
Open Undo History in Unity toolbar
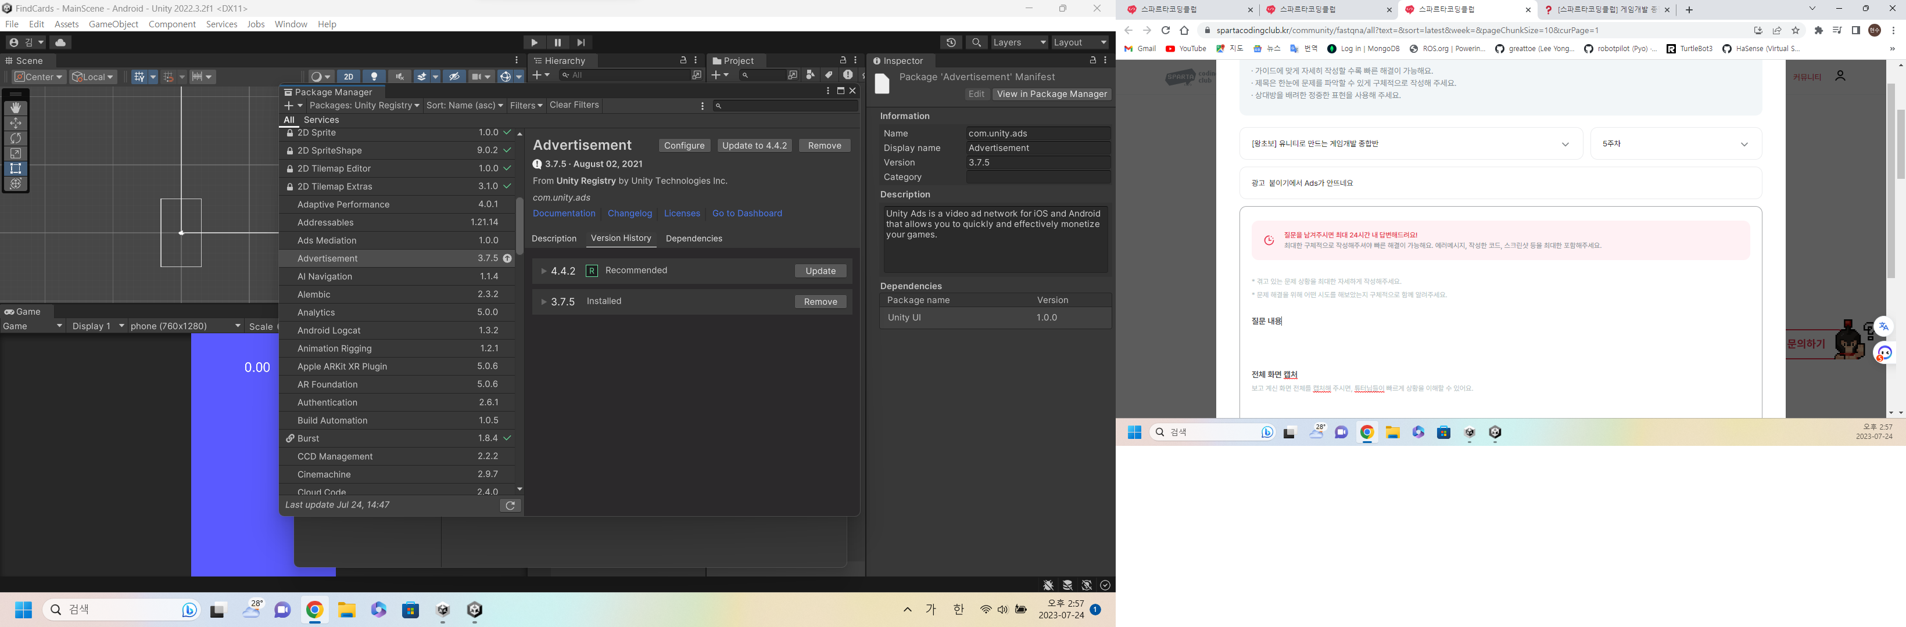click(x=951, y=43)
